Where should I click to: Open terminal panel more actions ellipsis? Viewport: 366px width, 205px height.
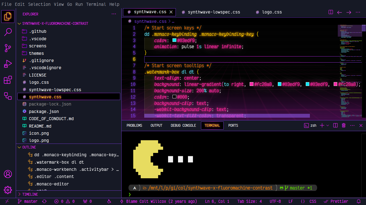point(352,125)
